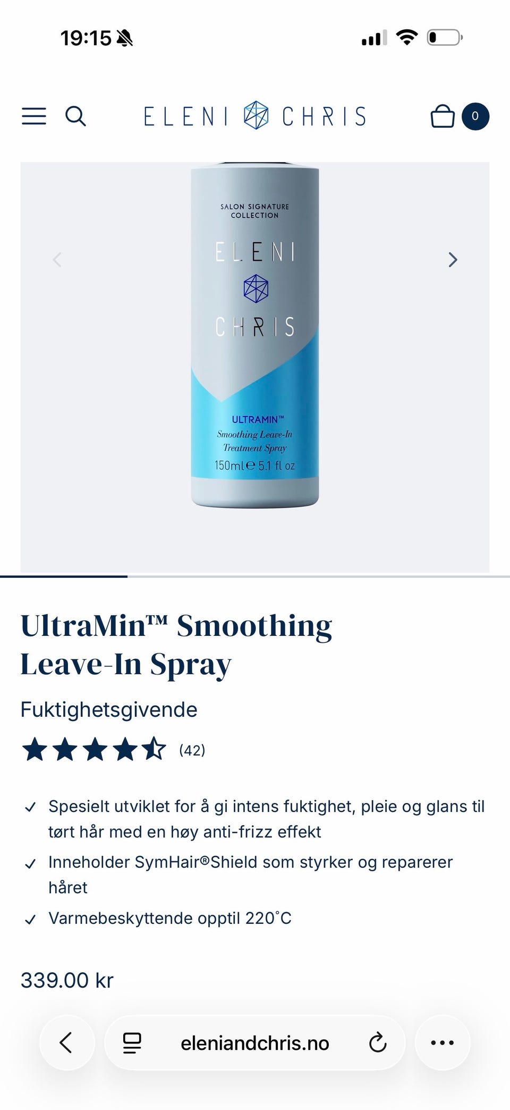
Task: Tap the Fuktighetsgivende subtitle text
Action: 109,709
